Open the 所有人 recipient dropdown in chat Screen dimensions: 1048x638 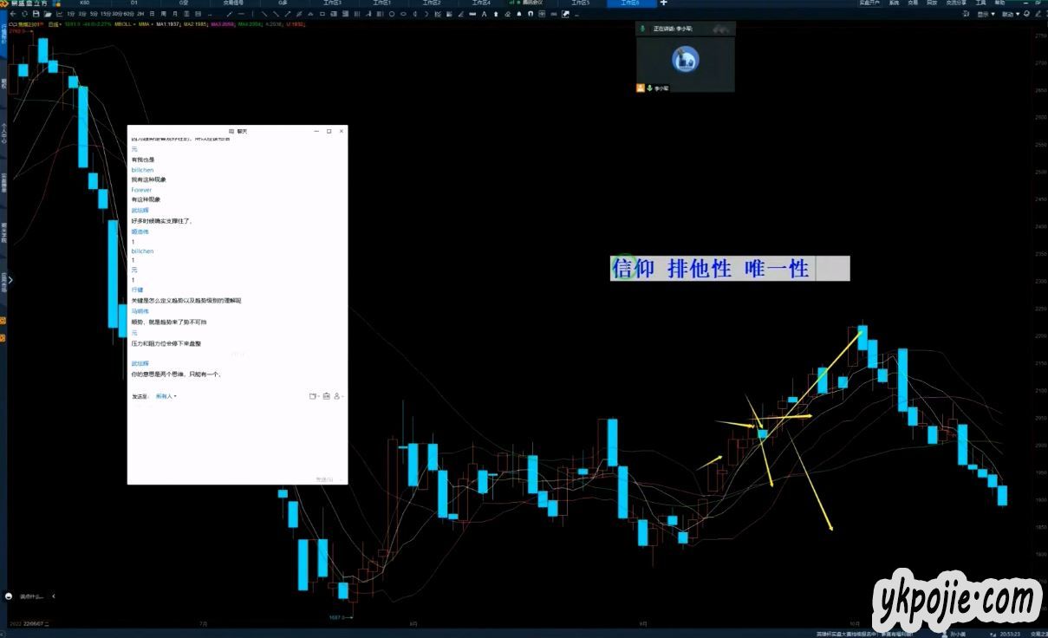tap(166, 396)
